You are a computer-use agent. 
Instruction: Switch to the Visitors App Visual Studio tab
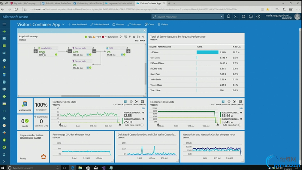(88, 3)
